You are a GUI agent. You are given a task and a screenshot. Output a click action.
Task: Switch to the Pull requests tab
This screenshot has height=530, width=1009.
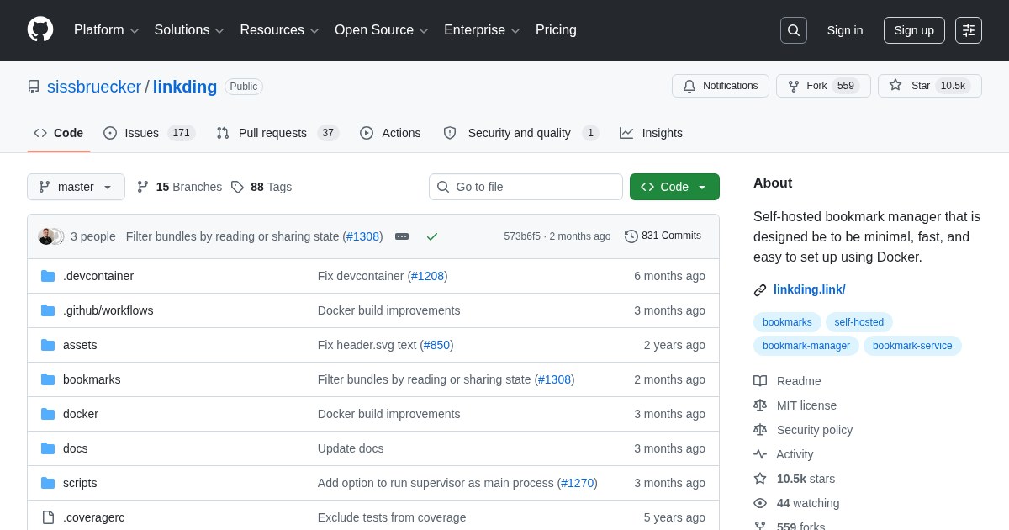pos(277,133)
